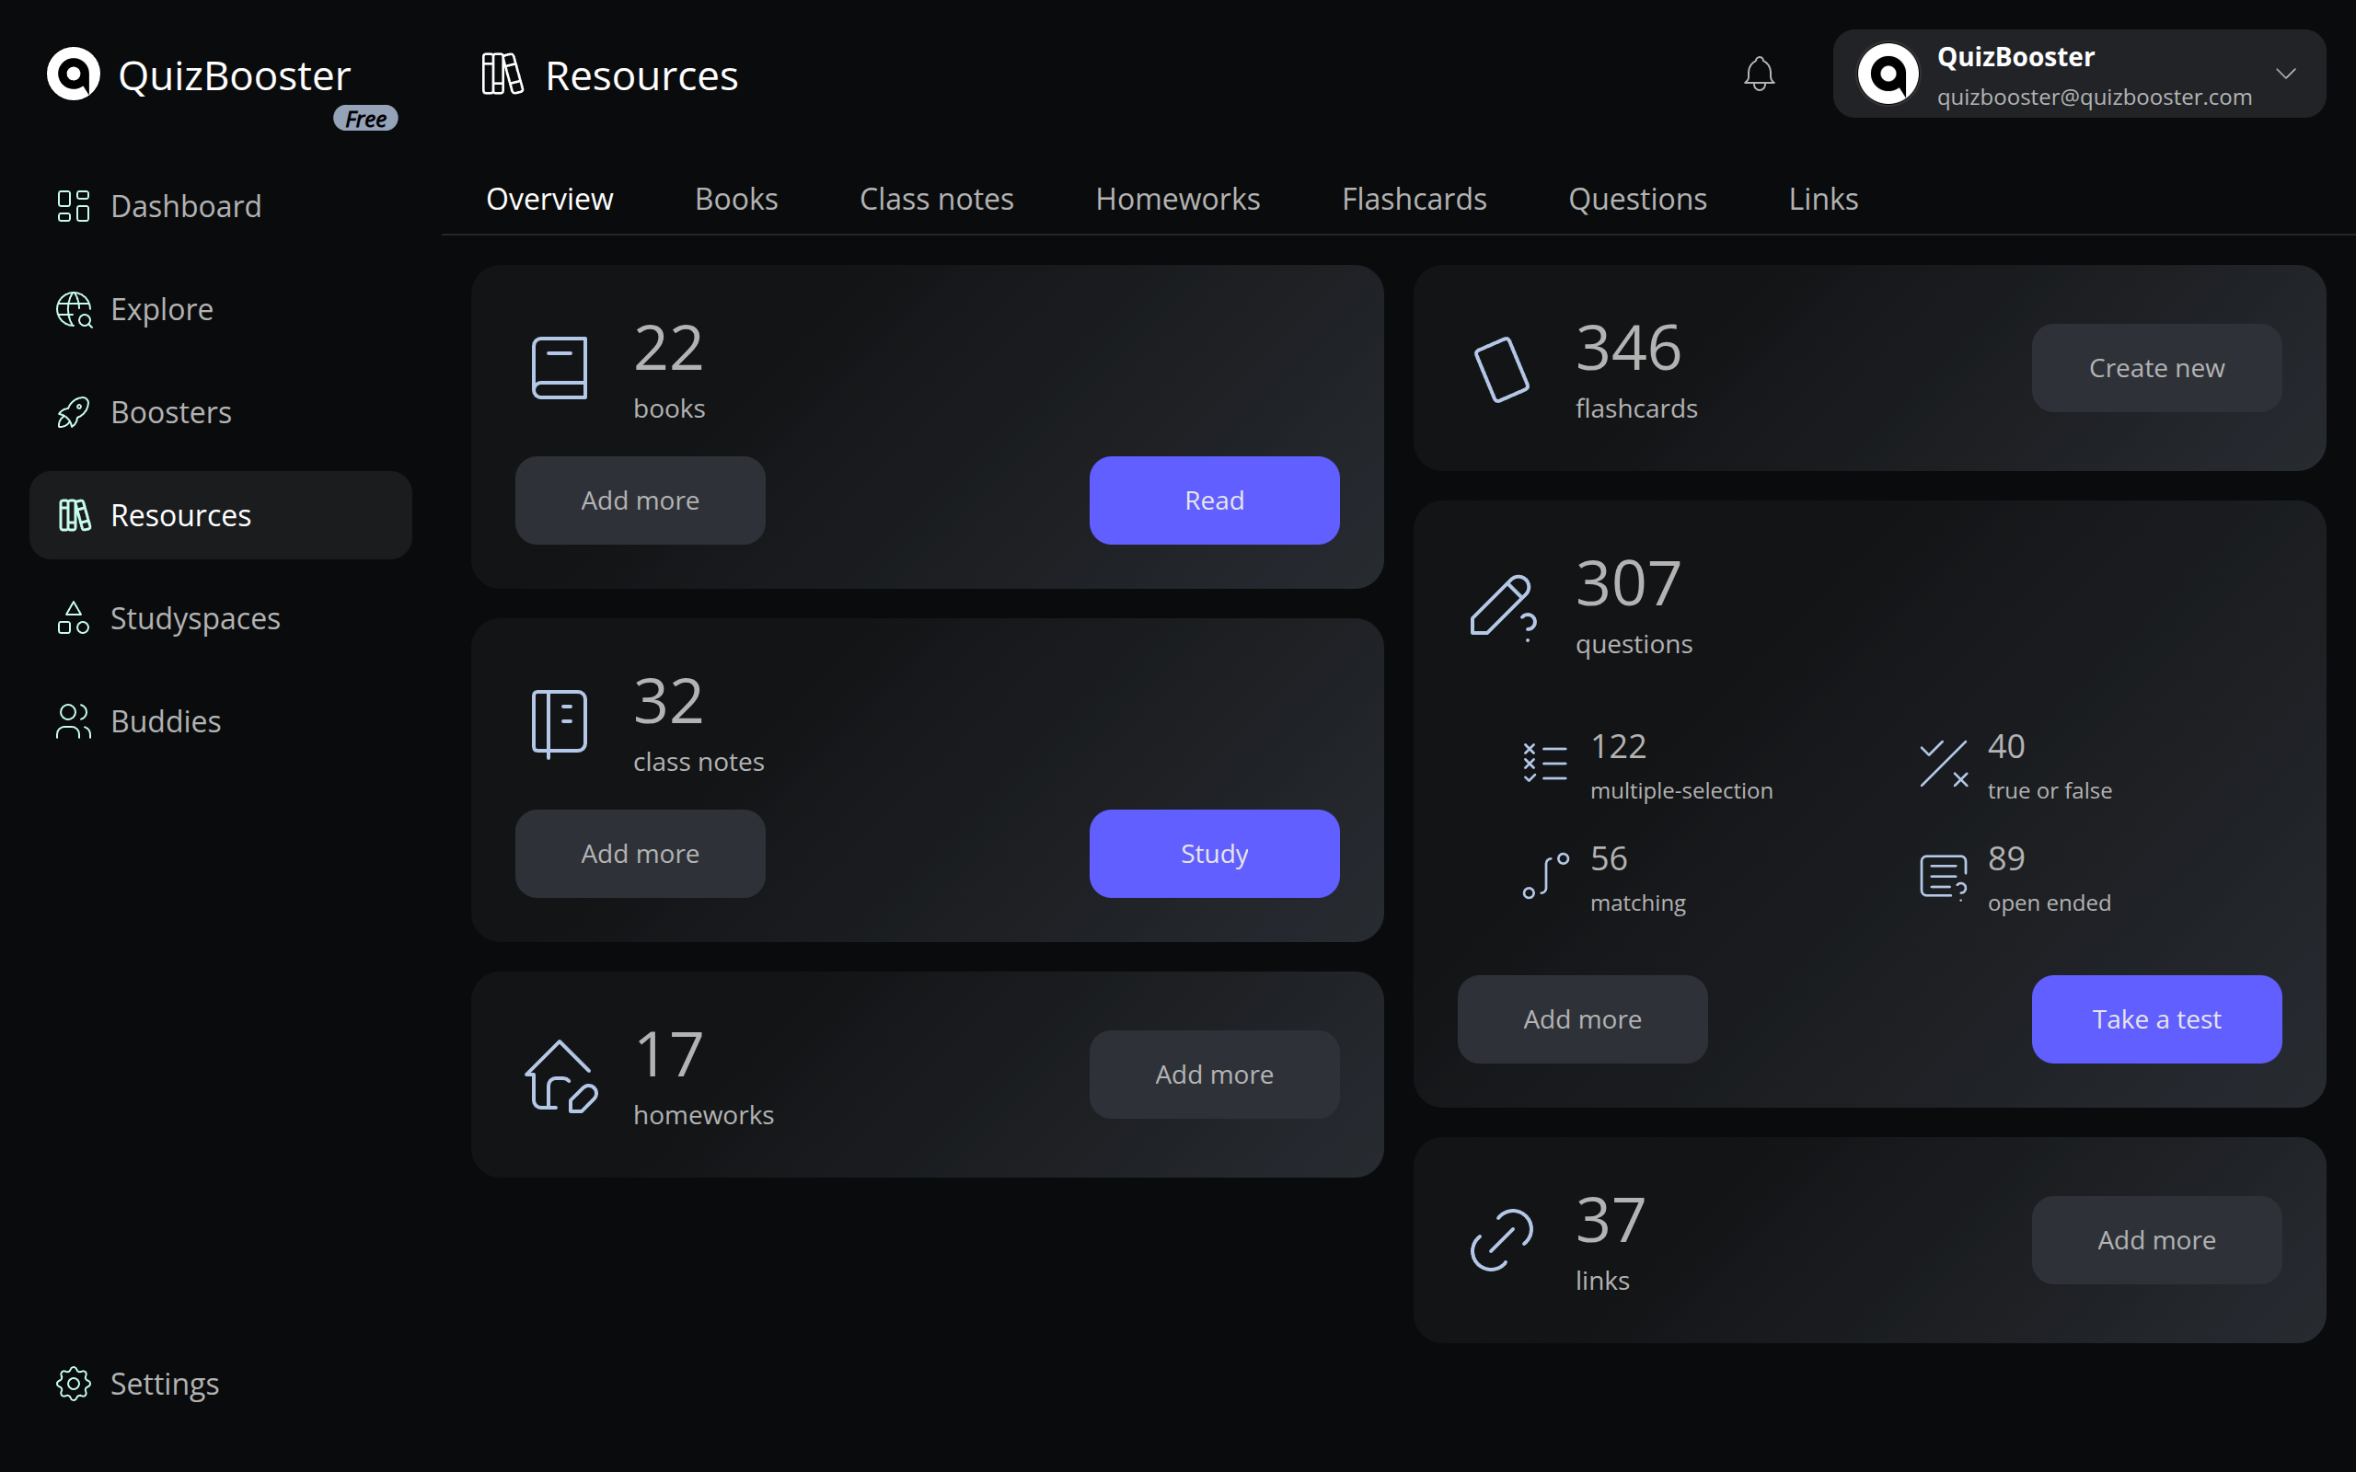2356x1472 pixels.
Task: Click the QuizBooster logo in the sidebar
Action: pos(74,74)
